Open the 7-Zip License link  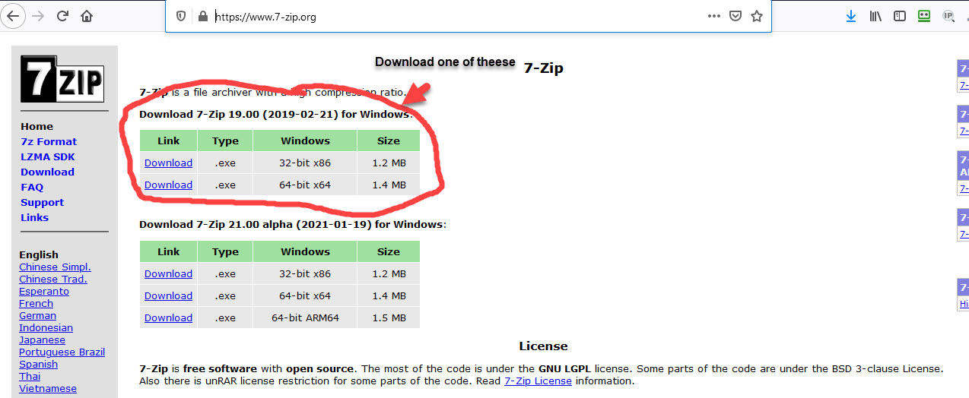coord(538,381)
